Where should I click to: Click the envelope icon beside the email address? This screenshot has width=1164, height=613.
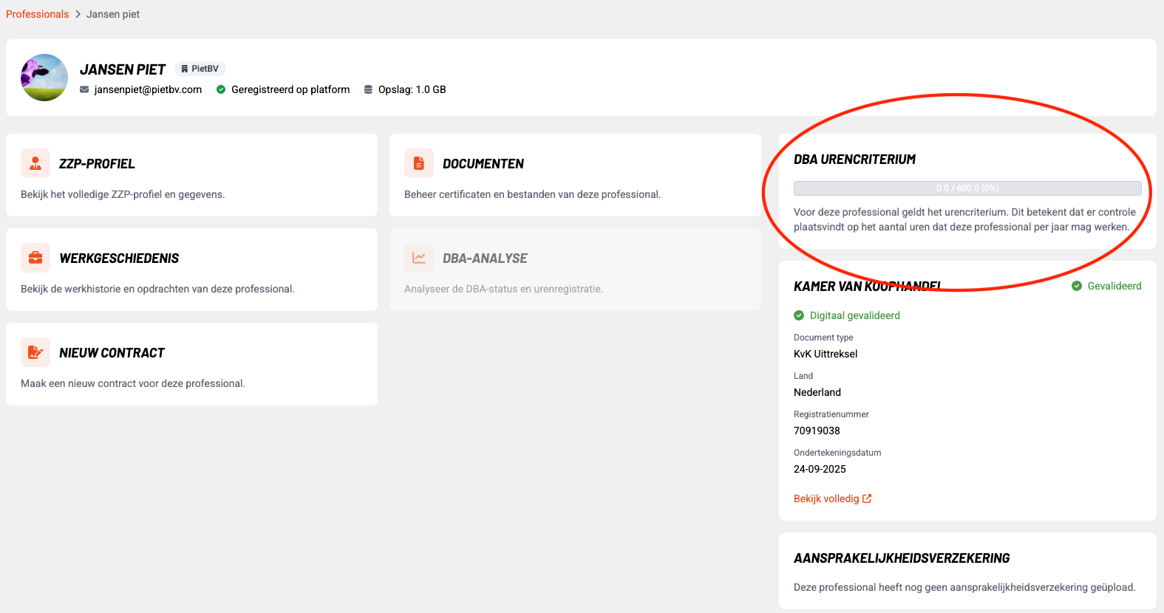coord(84,89)
